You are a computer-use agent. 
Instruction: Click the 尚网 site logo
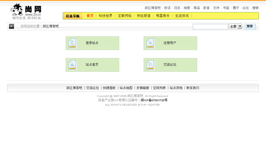pyautogui.click(x=26, y=11)
